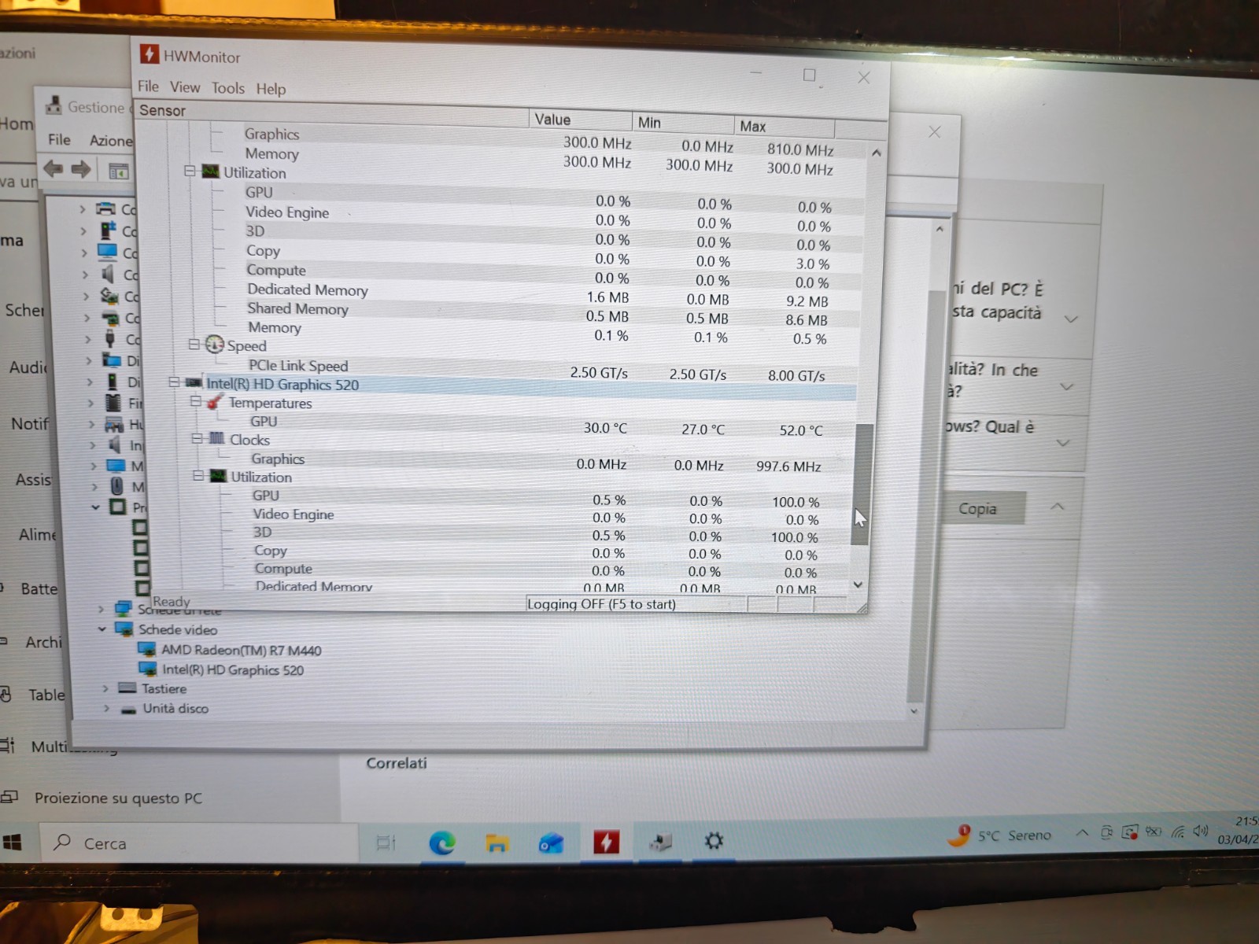Click the properties pane icon in Gestione toolbar

[x=118, y=171]
